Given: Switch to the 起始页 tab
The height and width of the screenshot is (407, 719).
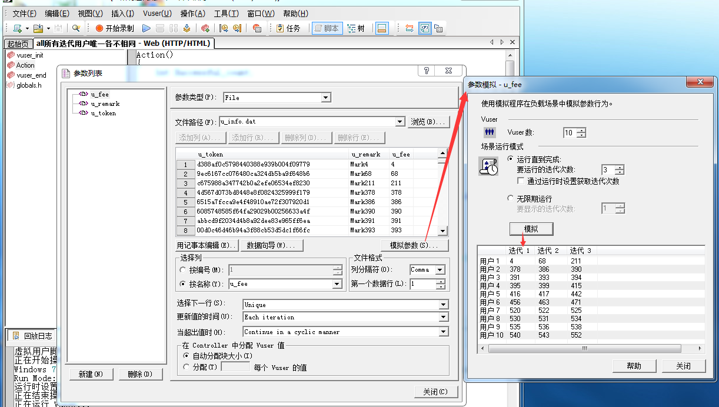Looking at the screenshot, I should pyautogui.click(x=18, y=44).
